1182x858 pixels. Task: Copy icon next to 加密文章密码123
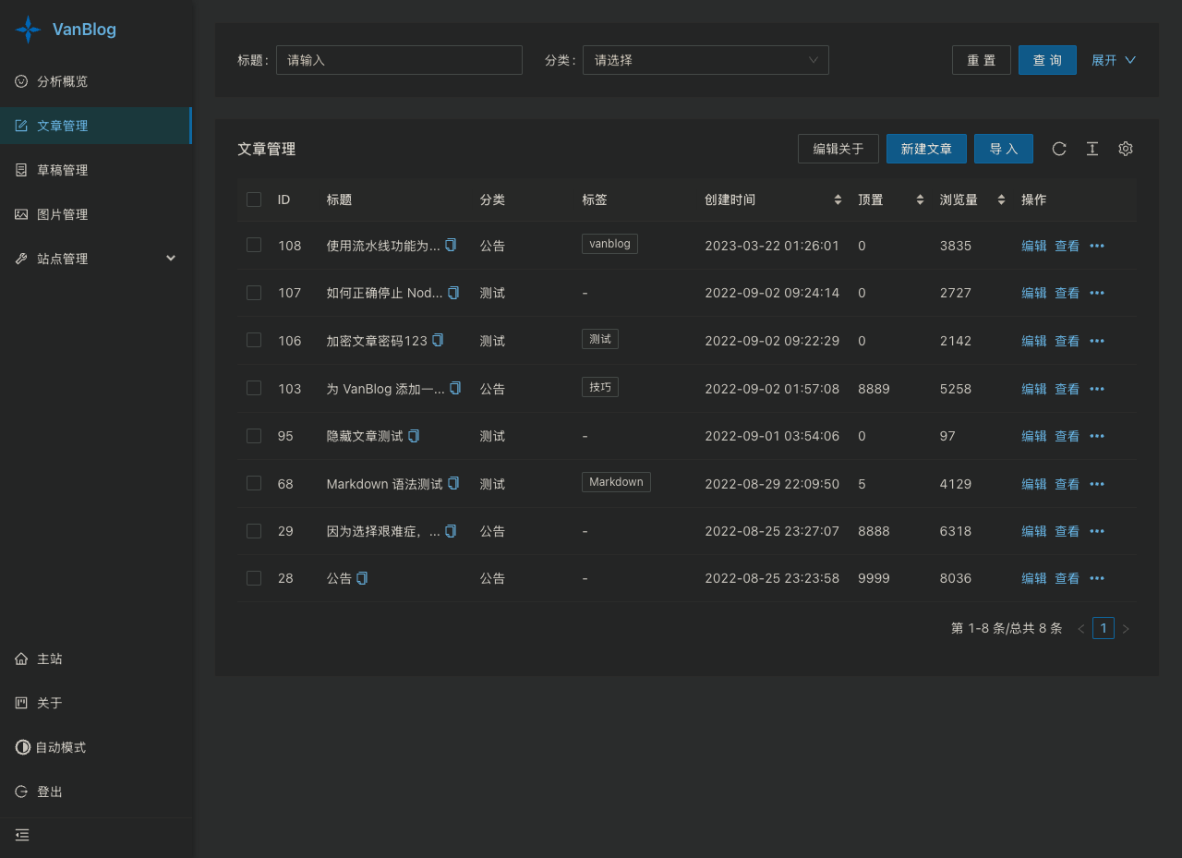[x=438, y=340]
